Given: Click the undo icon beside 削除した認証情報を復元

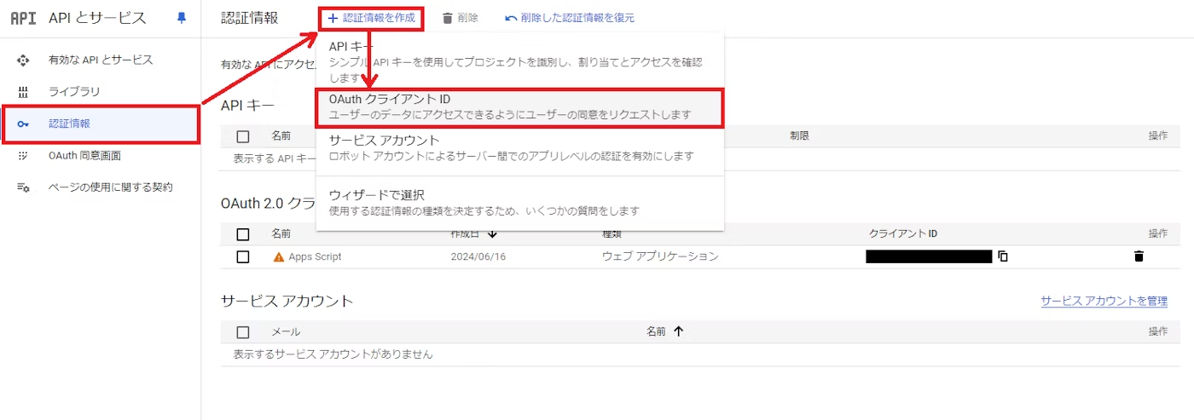Looking at the screenshot, I should click(x=511, y=18).
